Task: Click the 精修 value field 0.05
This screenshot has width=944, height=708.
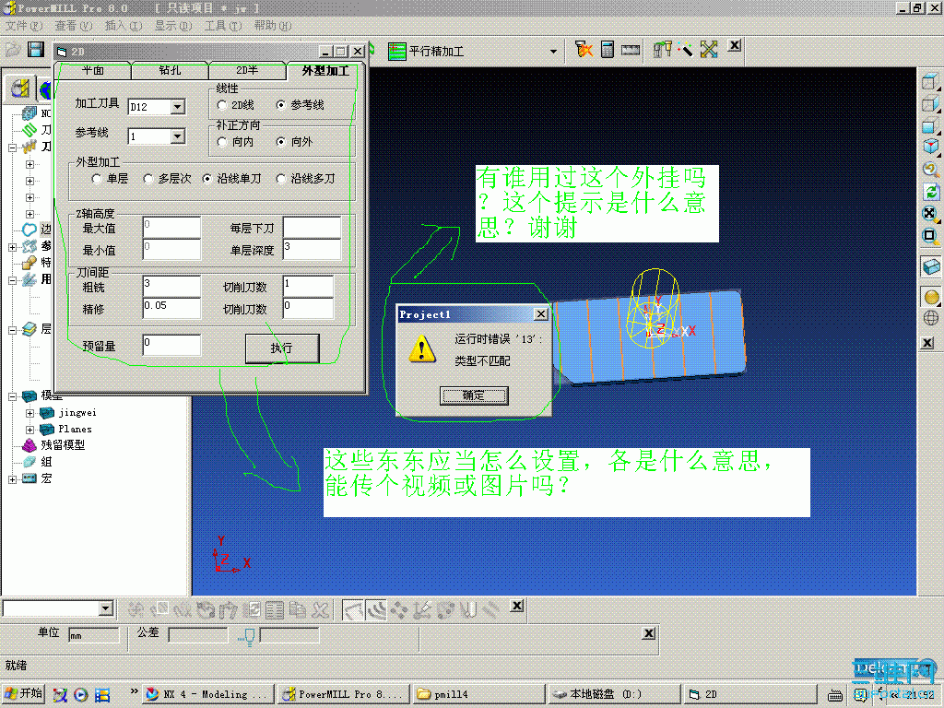Action: point(171,308)
